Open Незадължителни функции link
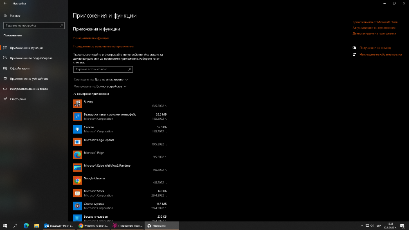The height and width of the screenshot is (230, 409). [91, 38]
